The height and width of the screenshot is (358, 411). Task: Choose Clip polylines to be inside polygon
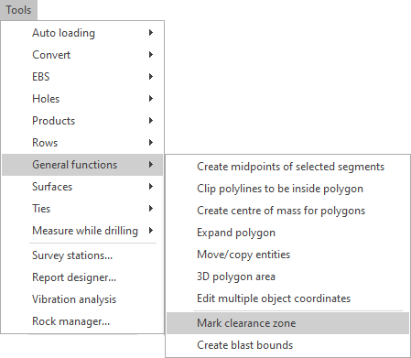coord(287,189)
